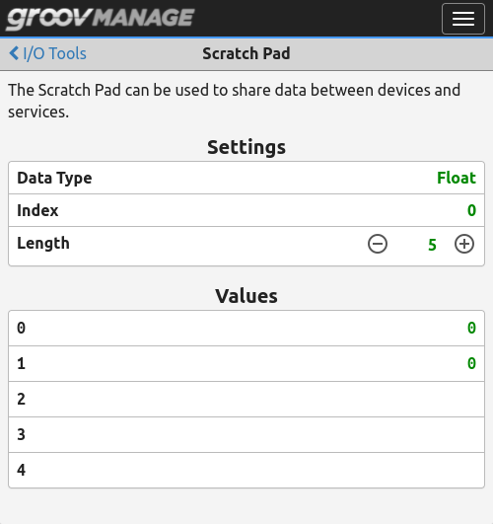The width and height of the screenshot is (493, 524).
Task: Click the groov Manage logo
Action: point(101,19)
